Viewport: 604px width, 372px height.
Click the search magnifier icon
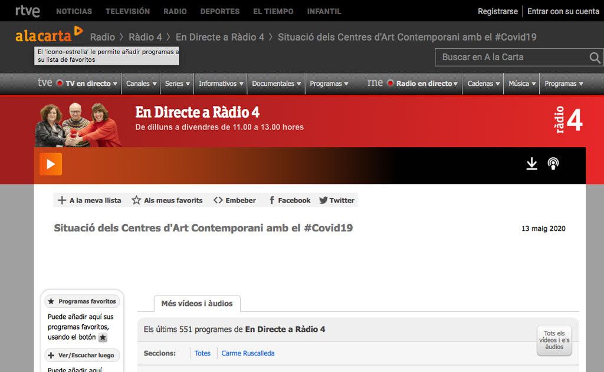click(x=595, y=58)
